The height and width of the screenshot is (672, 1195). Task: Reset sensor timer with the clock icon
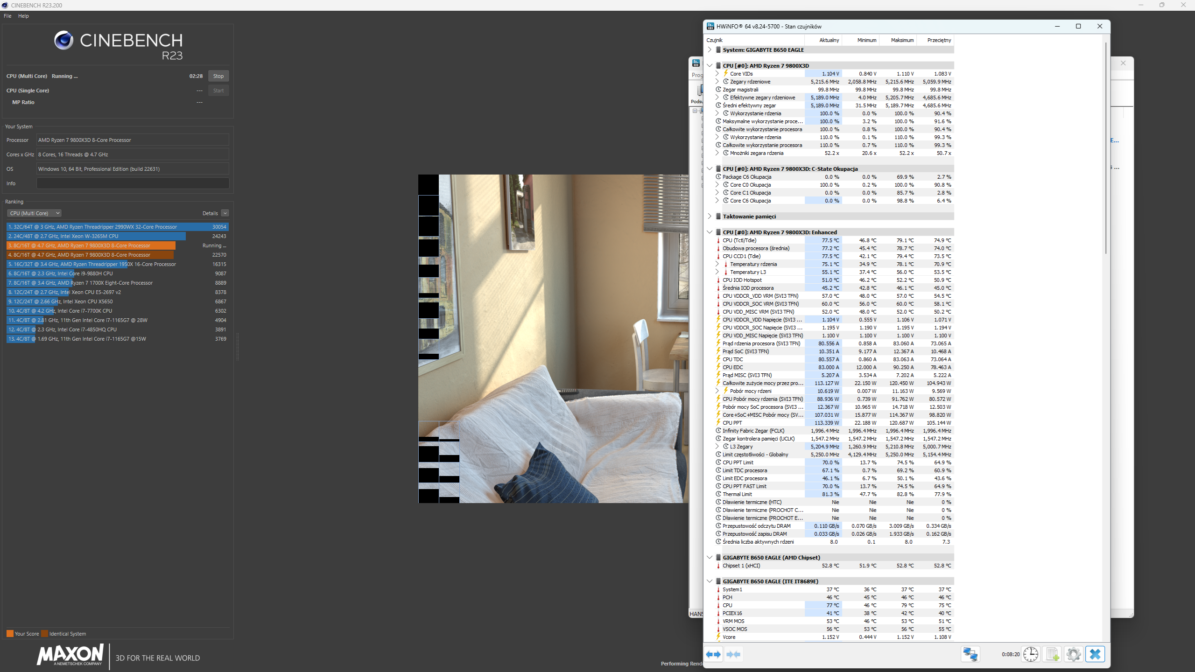point(1030,654)
